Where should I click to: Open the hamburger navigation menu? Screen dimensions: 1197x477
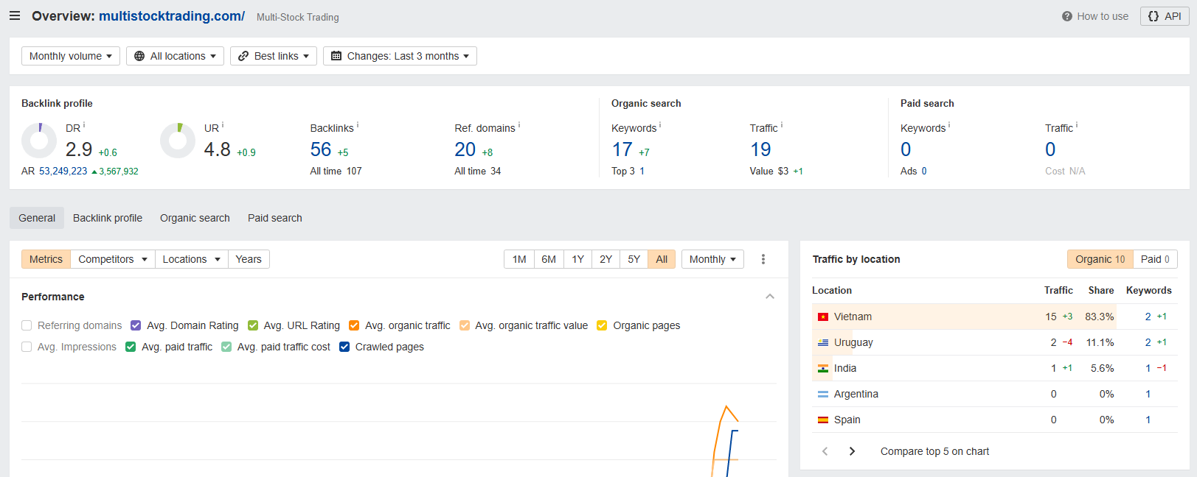15,15
